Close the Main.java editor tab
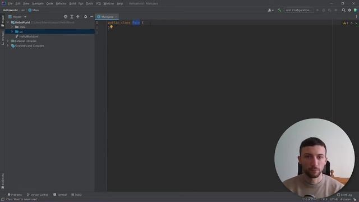 click(116, 17)
